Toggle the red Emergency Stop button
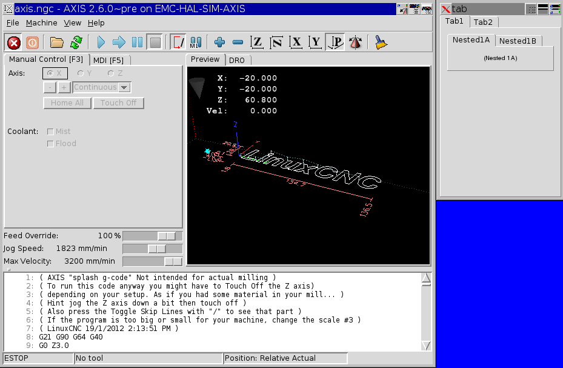 pos(14,42)
